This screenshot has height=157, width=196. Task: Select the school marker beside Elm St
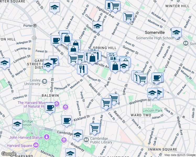click(55, 8)
